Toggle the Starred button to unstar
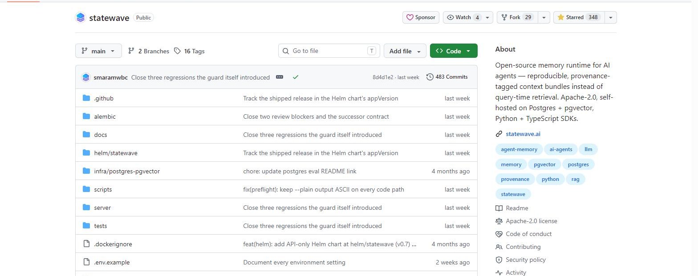Screen dimensions: 698x276 pos(579,17)
